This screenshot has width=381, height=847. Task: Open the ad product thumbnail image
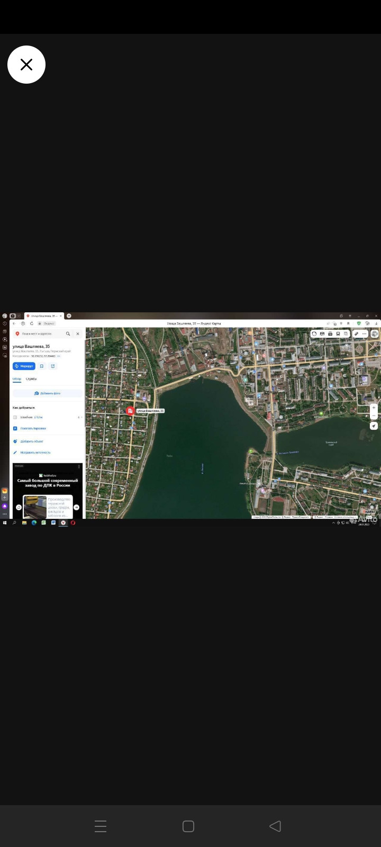[x=35, y=507]
